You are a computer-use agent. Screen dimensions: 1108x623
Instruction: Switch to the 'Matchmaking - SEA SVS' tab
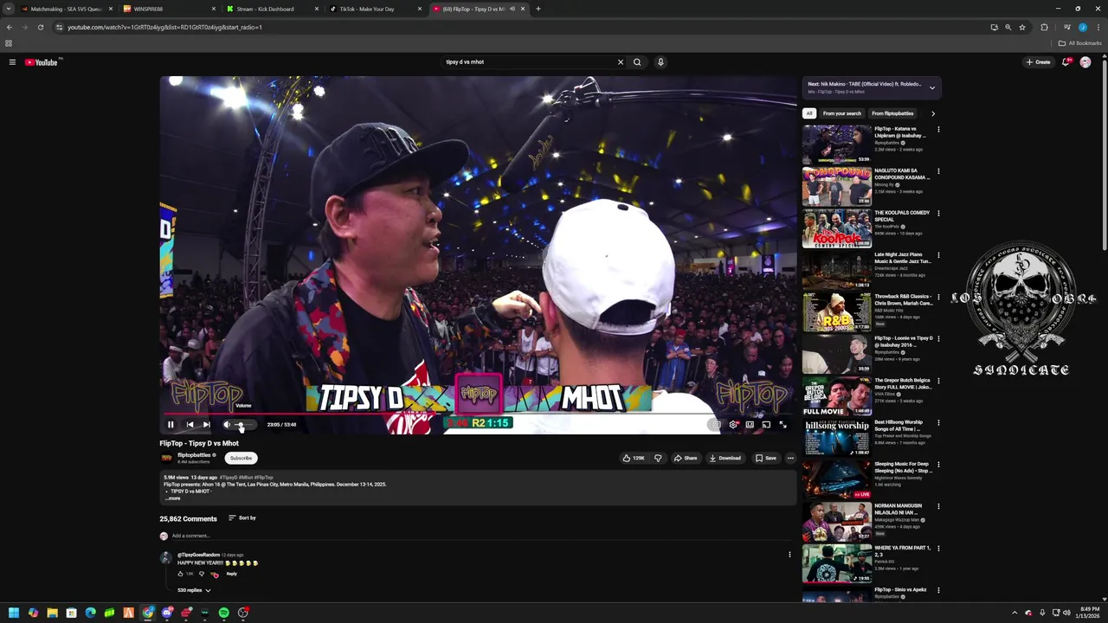pos(66,9)
